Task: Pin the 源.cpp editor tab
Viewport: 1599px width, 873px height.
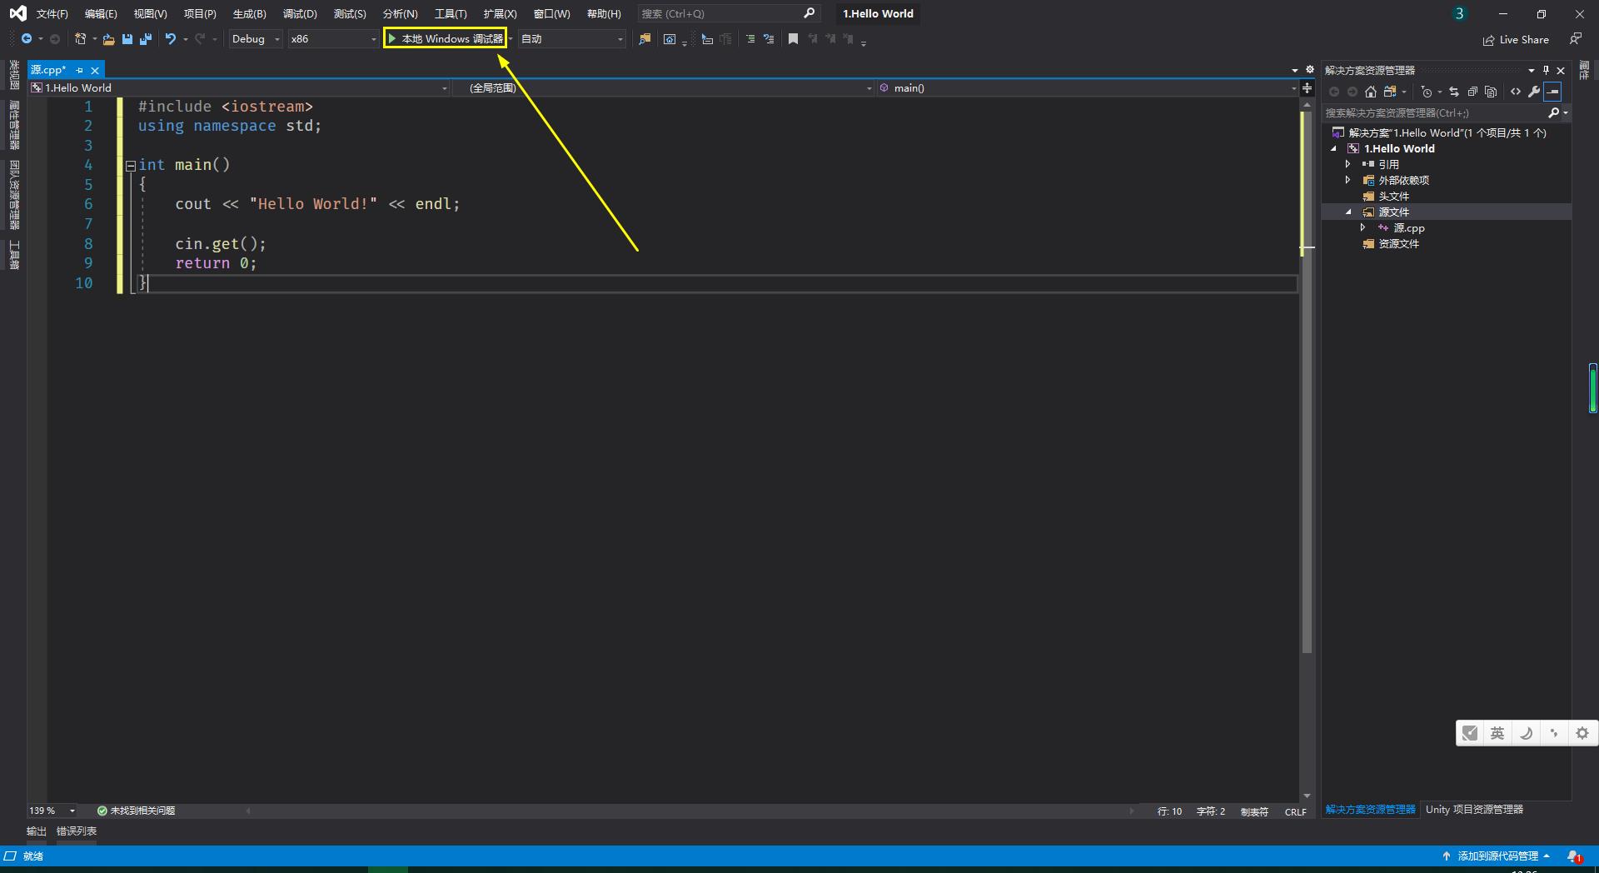Action: tap(80, 70)
